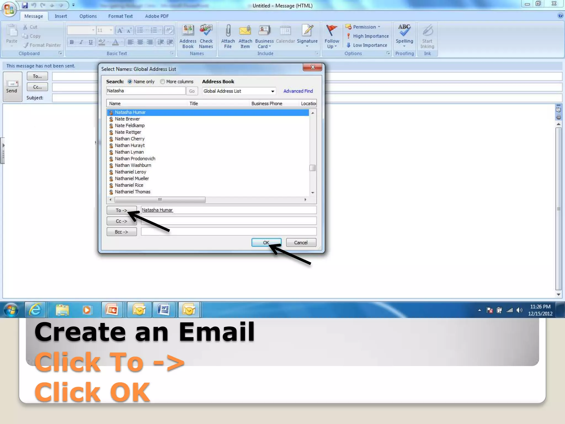The width and height of the screenshot is (565, 424).
Task: Select Nate Brewer in list
Action: 208,119
